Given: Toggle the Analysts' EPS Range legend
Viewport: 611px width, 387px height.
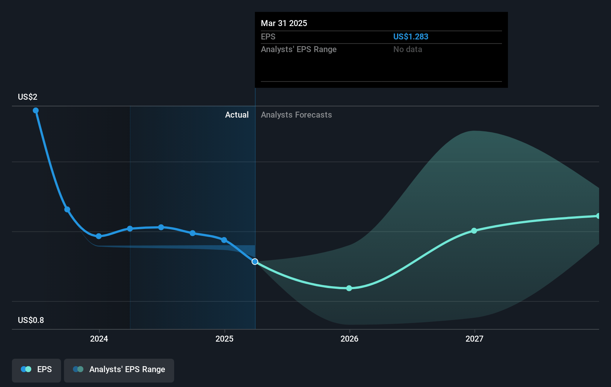Looking at the screenshot, I should [119, 370].
